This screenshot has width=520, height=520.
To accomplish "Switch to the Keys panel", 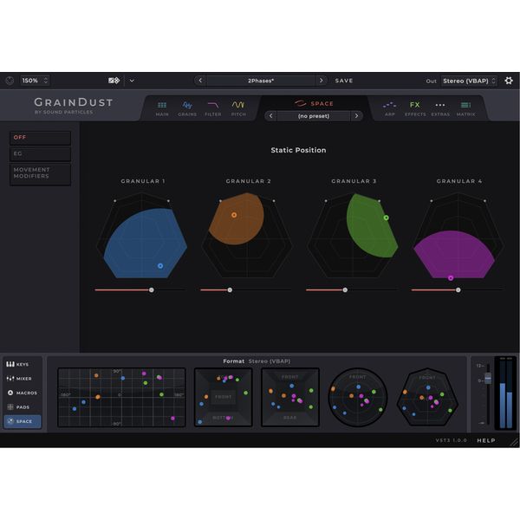I will pyautogui.click(x=23, y=364).
